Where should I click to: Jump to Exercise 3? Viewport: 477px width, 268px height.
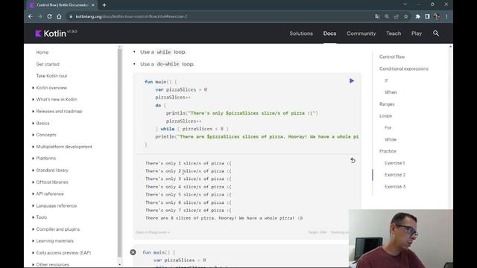(x=395, y=187)
